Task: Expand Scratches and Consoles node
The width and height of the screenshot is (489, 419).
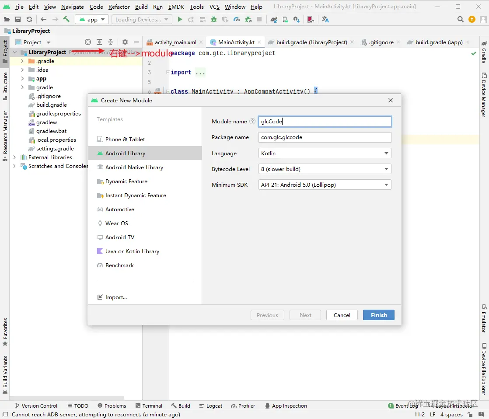Action: pos(14,166)
